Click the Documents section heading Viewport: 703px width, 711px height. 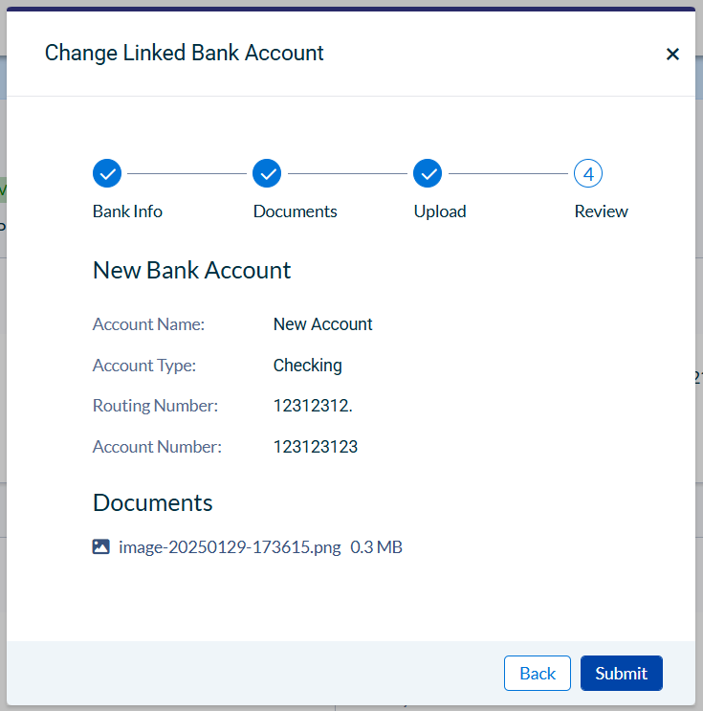(x=153, y=502)
